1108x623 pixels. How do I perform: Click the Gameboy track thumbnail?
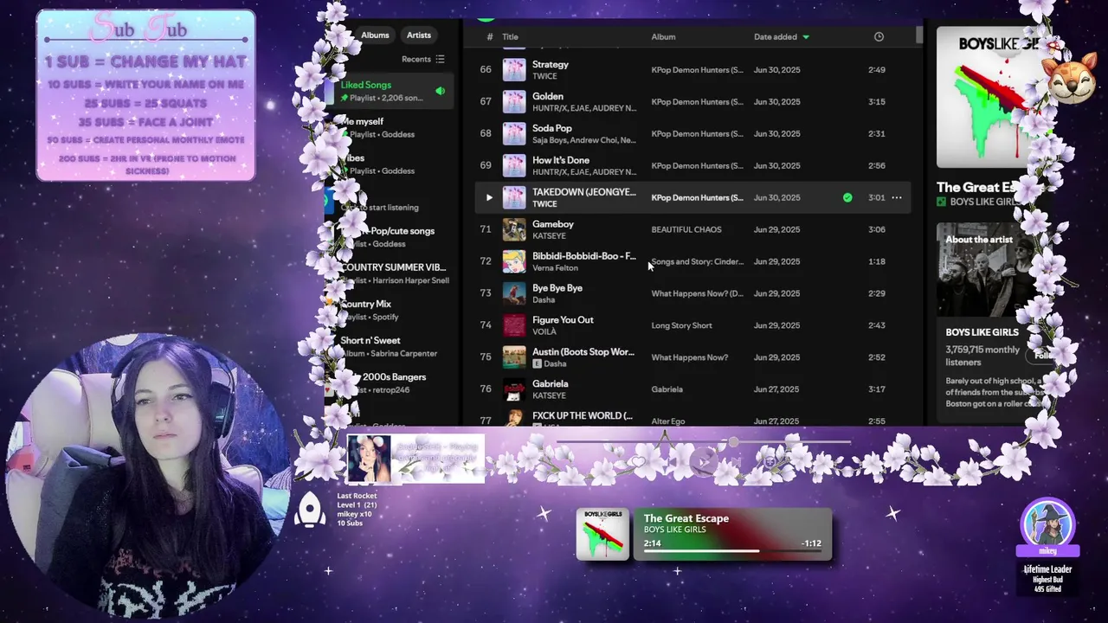(x=514, y=230)
